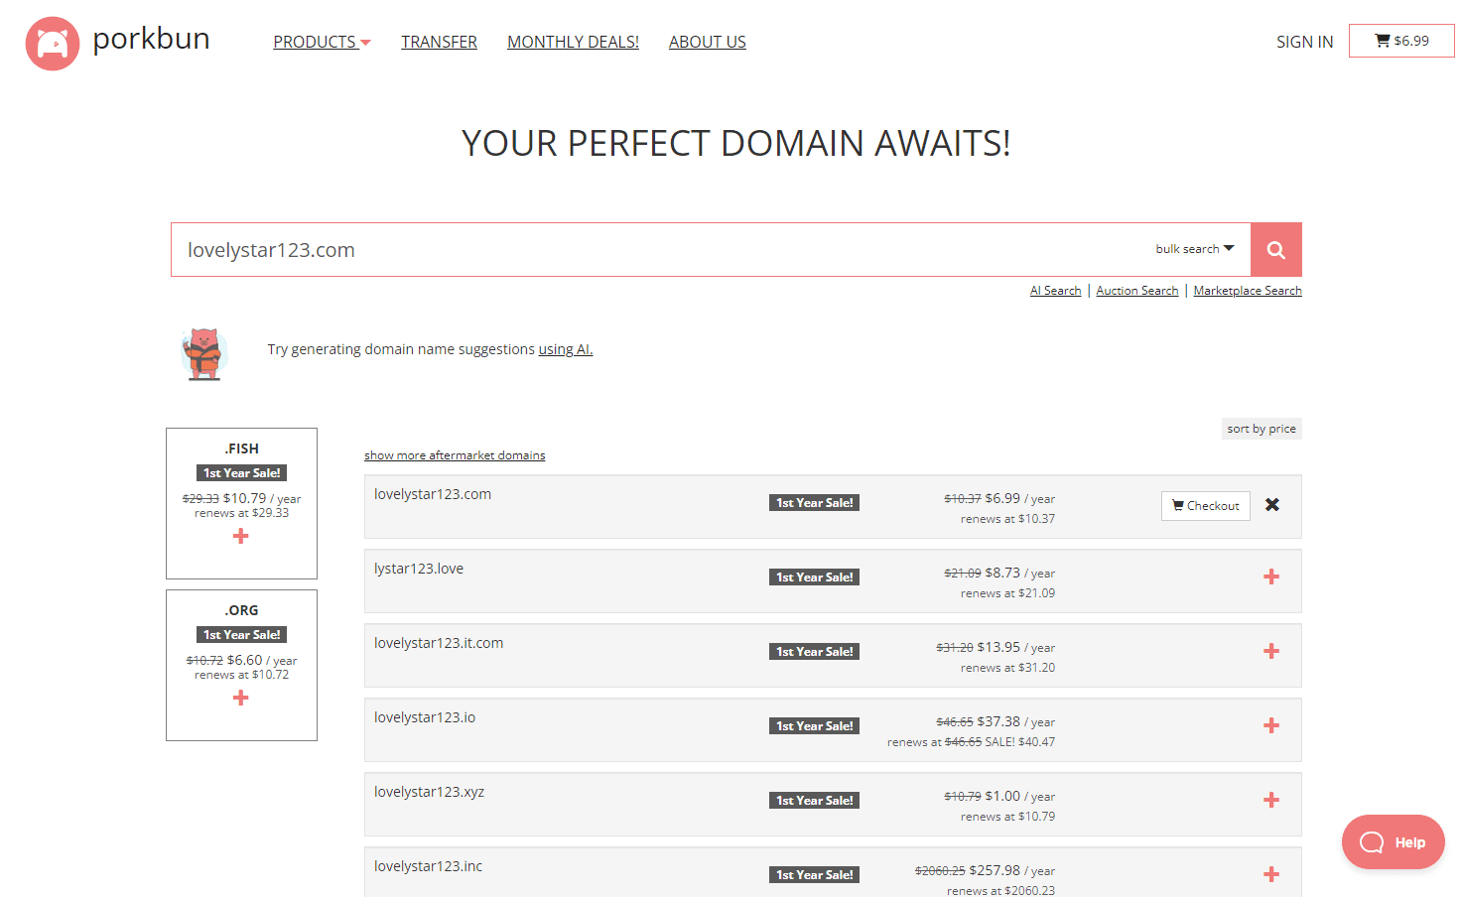Expand the PRODUCTS dropdown menu
The height and width of the screenshot is (897, 1461).
322,42
